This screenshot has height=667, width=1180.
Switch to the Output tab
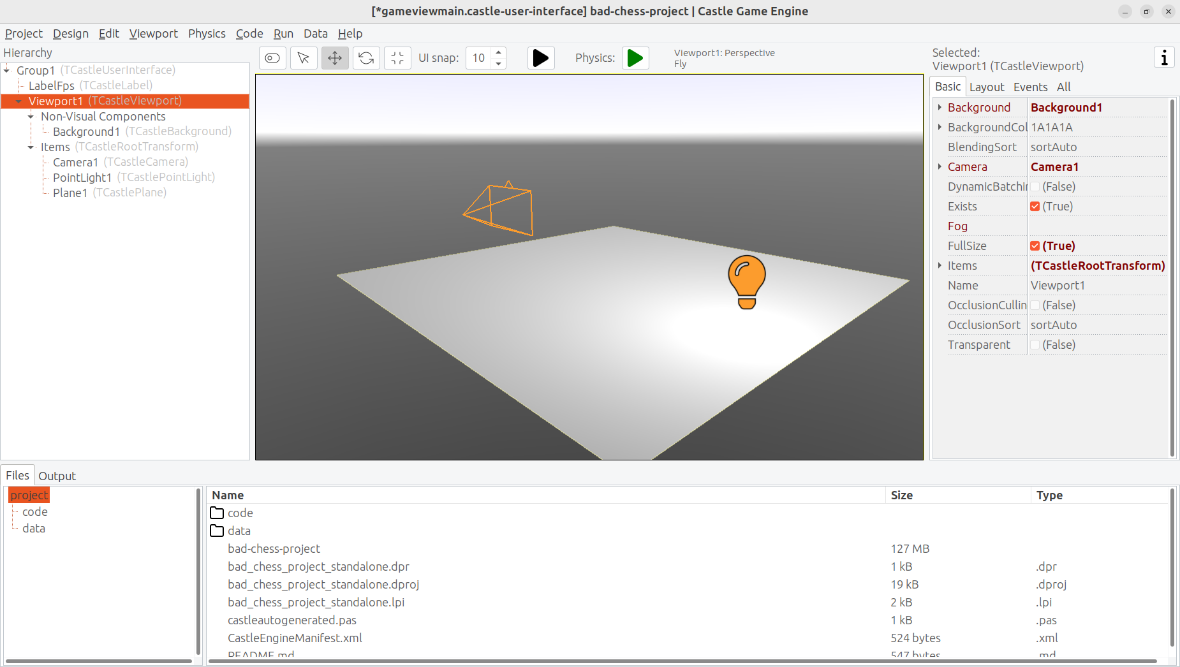pos(57,476)
